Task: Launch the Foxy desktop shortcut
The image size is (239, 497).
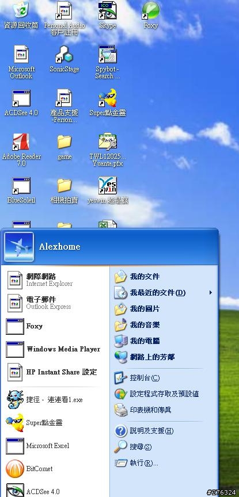Action: (151, 15)
